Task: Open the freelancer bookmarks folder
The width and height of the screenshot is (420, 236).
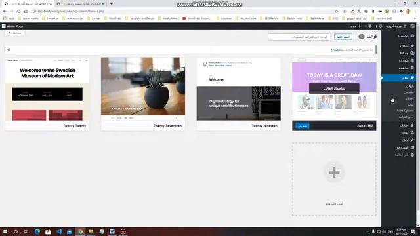Action: click(50, 18)
